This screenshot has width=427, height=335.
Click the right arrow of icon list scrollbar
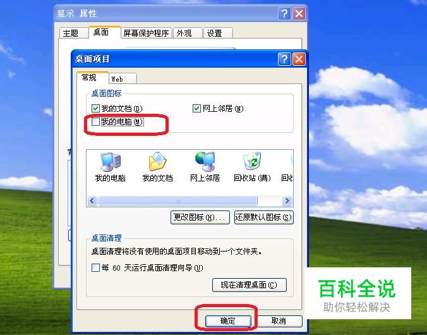click(287, 201)
